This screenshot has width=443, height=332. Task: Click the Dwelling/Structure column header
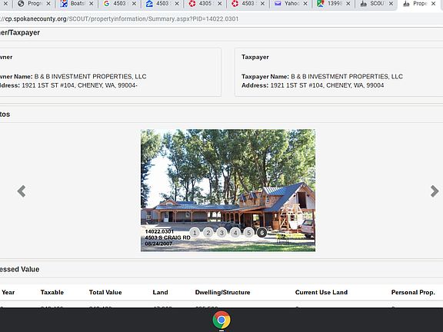click(222, 292)
